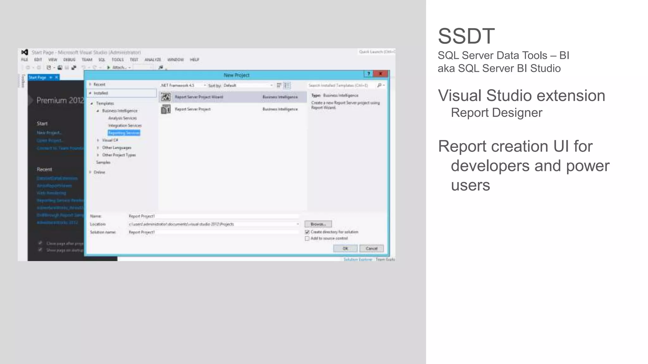Open the HELP menu
This screenshot has height=364, width=648.
point(195,60)
